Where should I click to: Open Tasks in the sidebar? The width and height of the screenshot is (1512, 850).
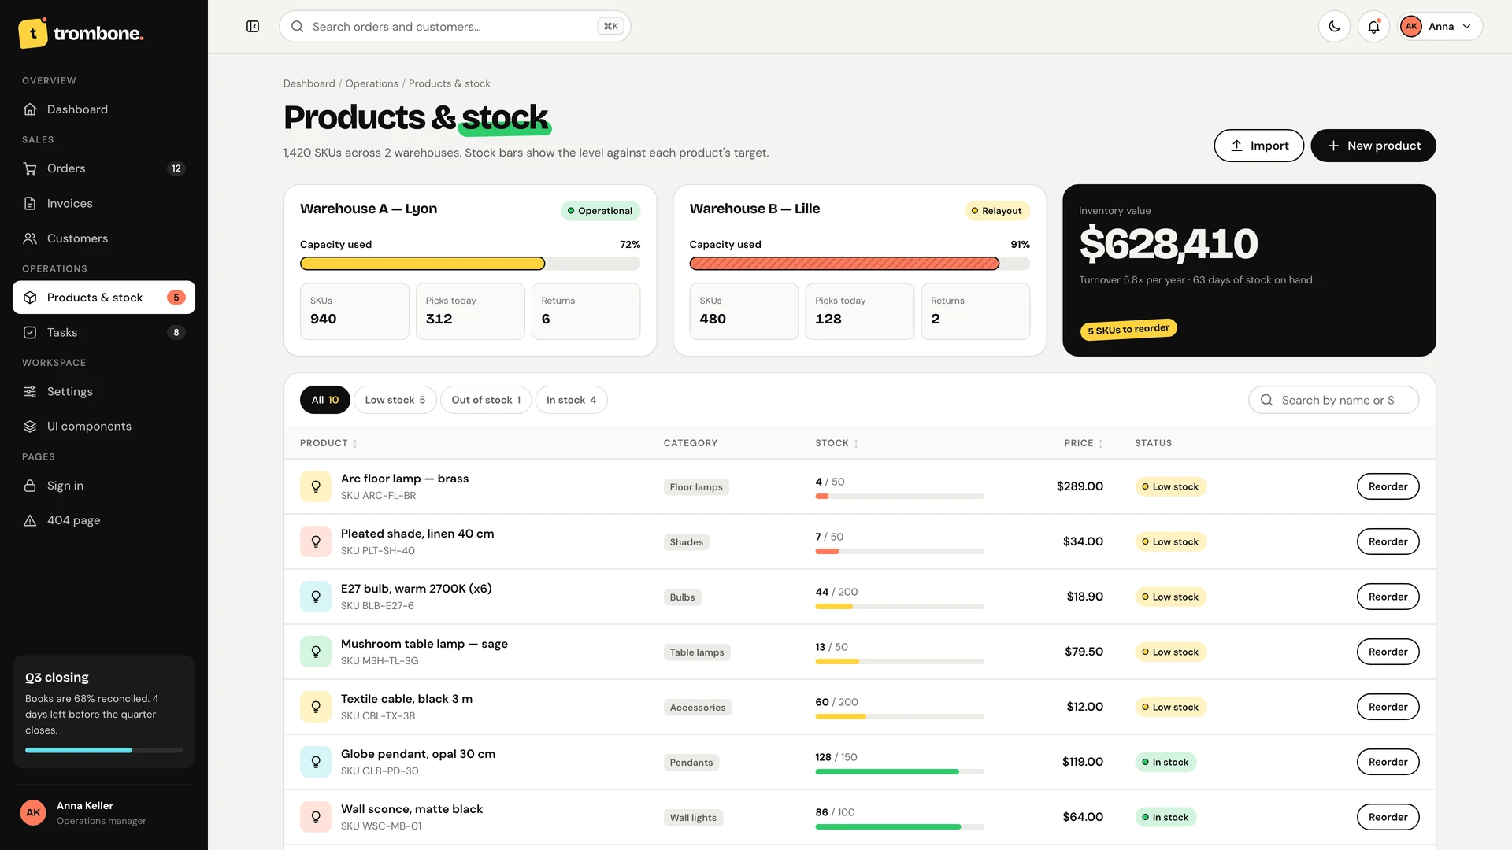[104, 333]
